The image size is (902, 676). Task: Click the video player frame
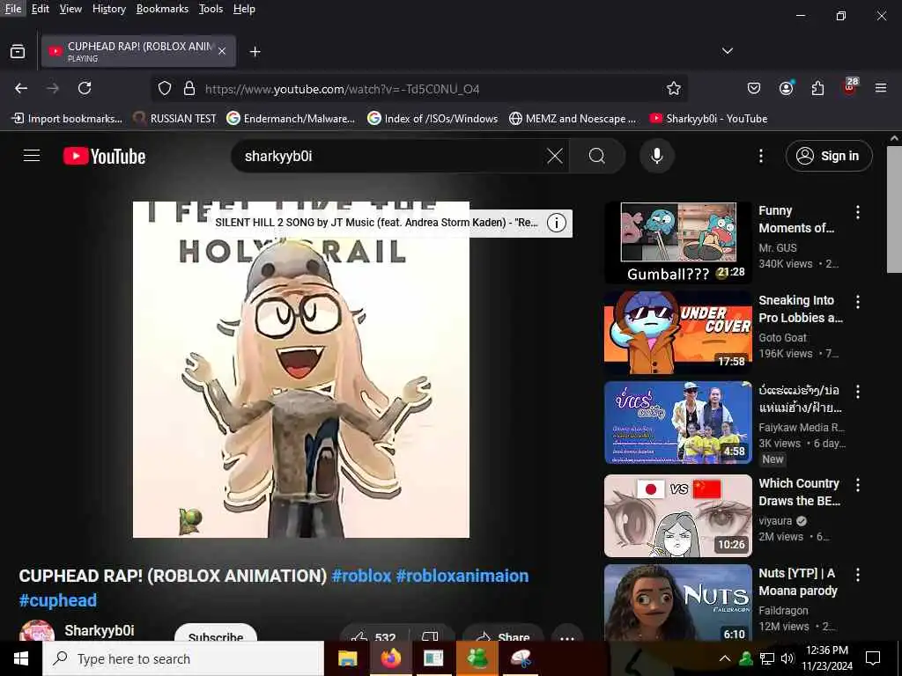click(301, 370)
